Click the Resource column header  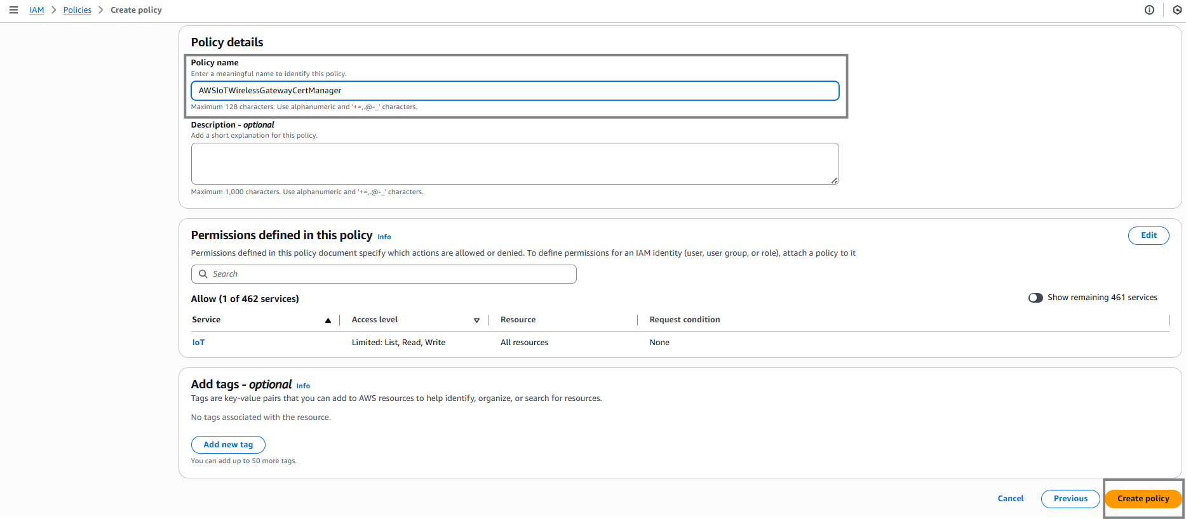(x=518, y=320)
